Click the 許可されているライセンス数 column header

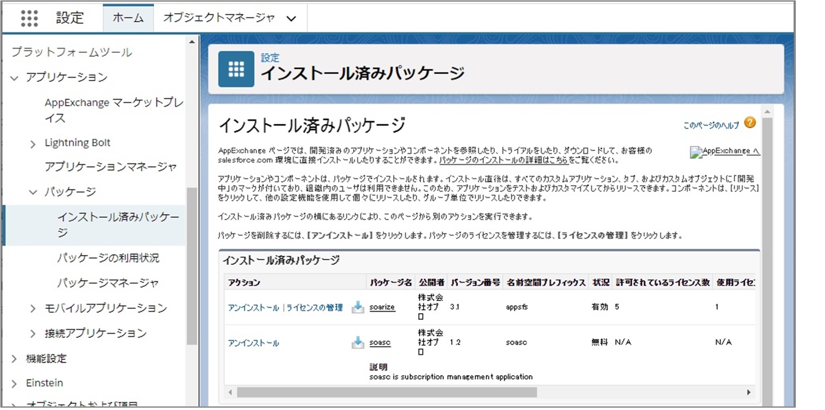coord(663,282)
